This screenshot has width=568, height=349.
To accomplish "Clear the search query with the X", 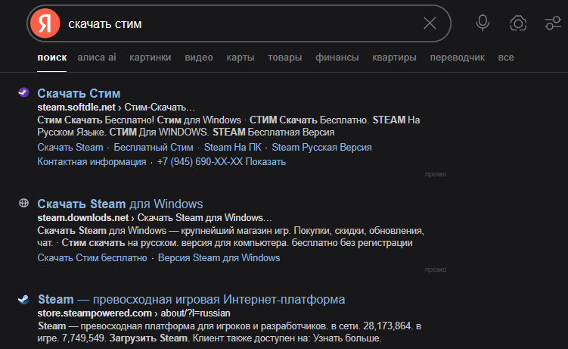I will point(430,23).
